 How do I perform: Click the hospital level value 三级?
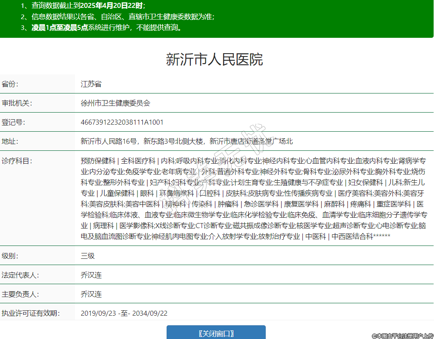pos(88,256)
